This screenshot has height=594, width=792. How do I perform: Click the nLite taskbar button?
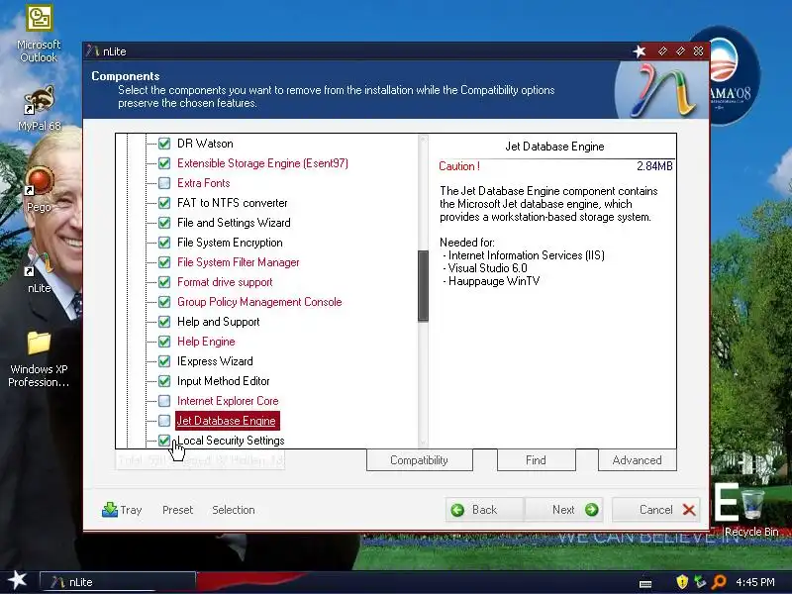pos(117,582)
